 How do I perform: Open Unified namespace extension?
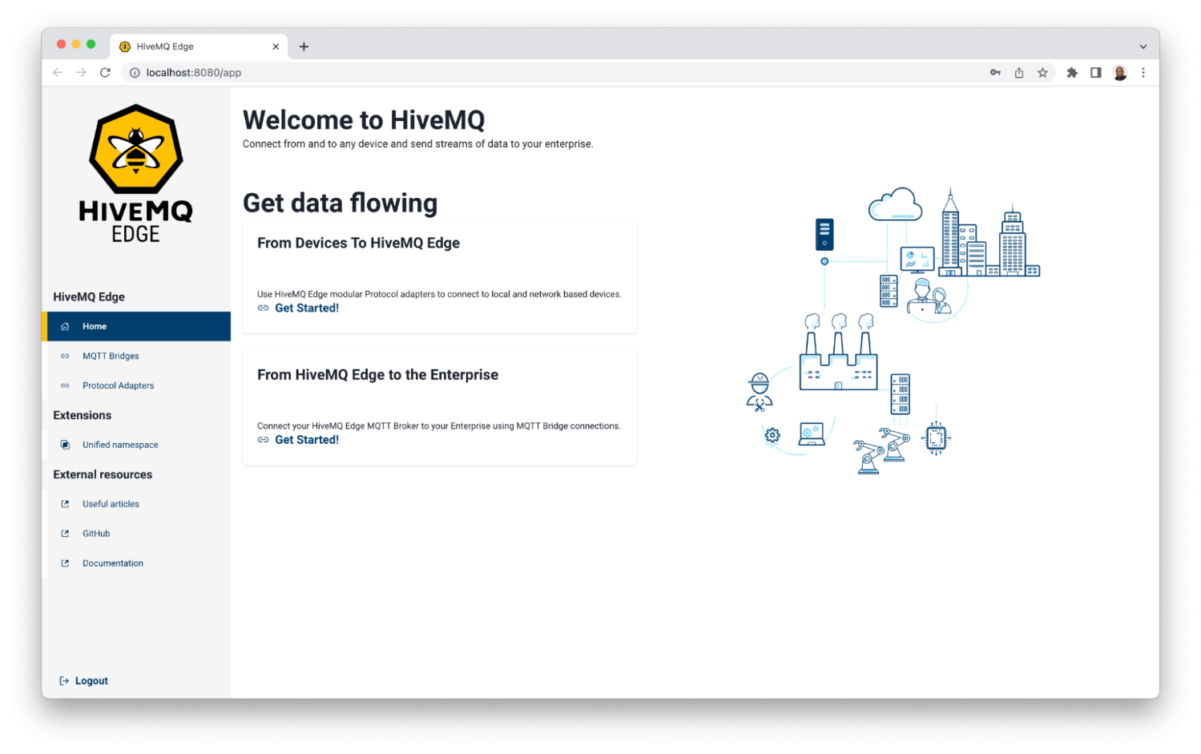(120, 445)
